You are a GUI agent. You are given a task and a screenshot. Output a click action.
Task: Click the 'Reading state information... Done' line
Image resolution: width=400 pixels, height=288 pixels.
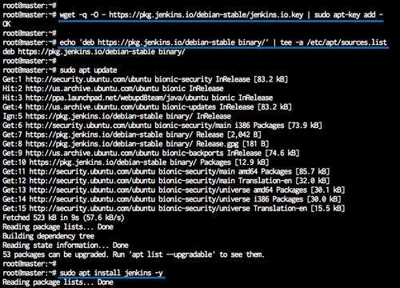[x=66, y=246]
